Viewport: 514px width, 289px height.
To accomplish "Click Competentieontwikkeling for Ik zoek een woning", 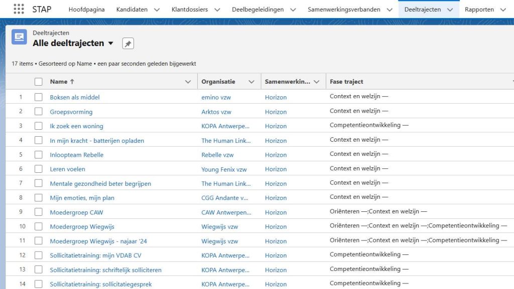I will [369, 125].
